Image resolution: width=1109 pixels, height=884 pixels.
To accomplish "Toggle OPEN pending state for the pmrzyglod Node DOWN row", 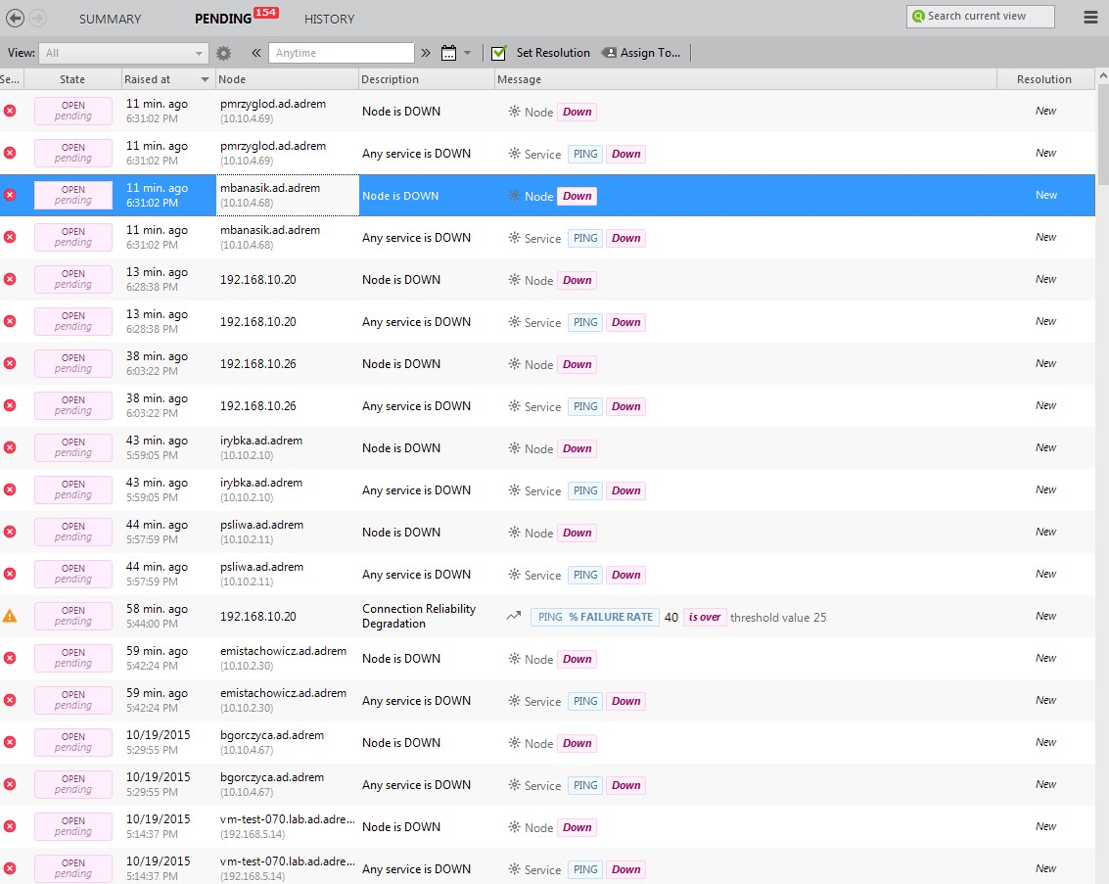I will pyautogui.click(x=73, y=112).
